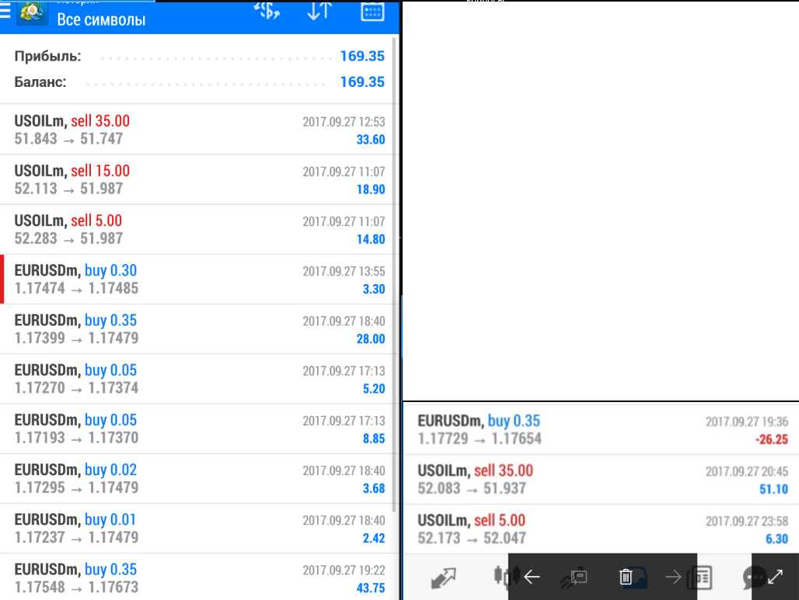Click the timestamp 2017.09.27 19:22
Screen dimensions: 799x600
click(344, 570)
